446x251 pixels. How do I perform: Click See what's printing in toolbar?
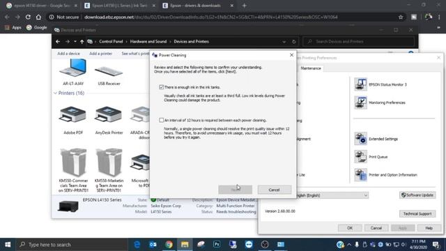click(135, 54)
